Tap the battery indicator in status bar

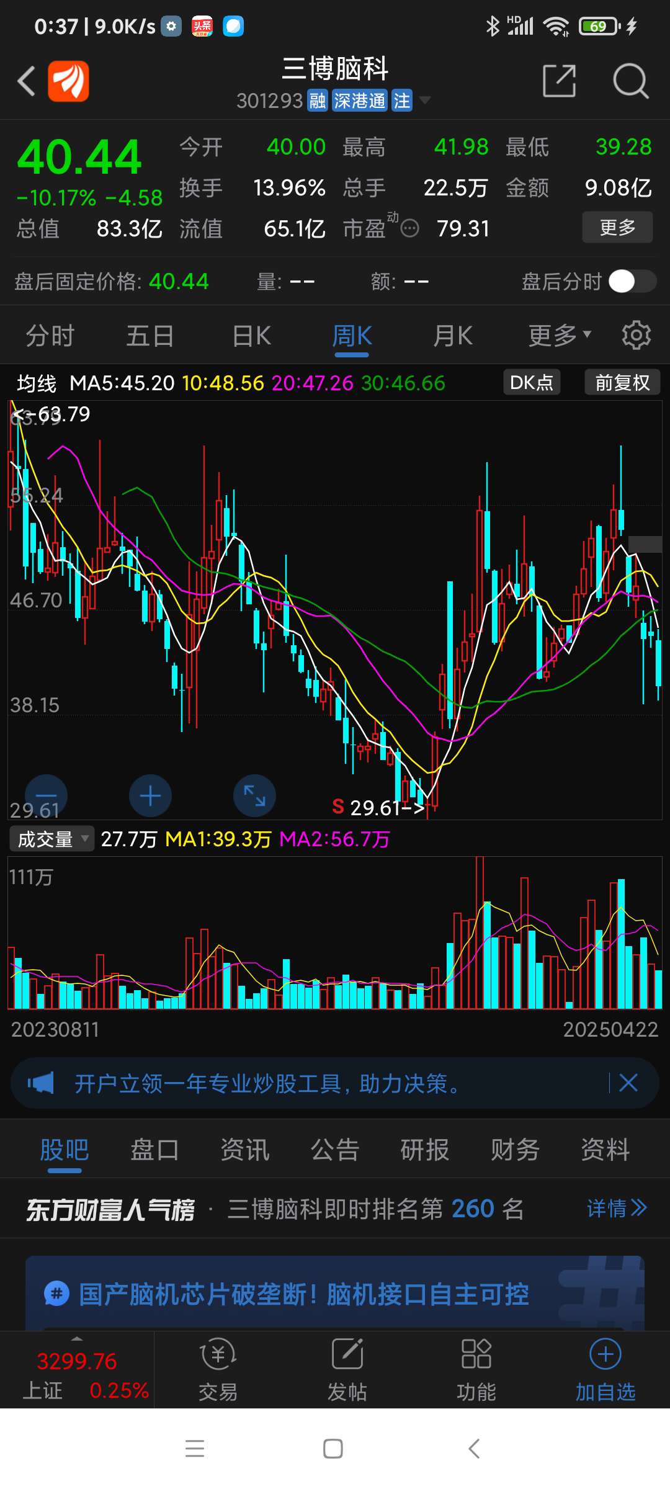[x=599, y=26]
